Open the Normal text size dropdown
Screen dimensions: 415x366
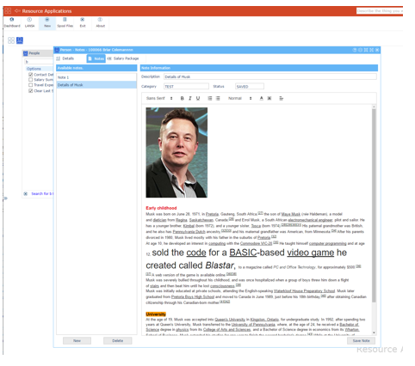[x=240, y=98]
